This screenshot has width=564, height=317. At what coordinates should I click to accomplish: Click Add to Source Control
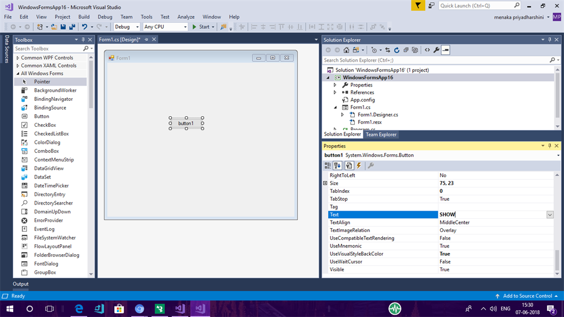tap(527, 295)
